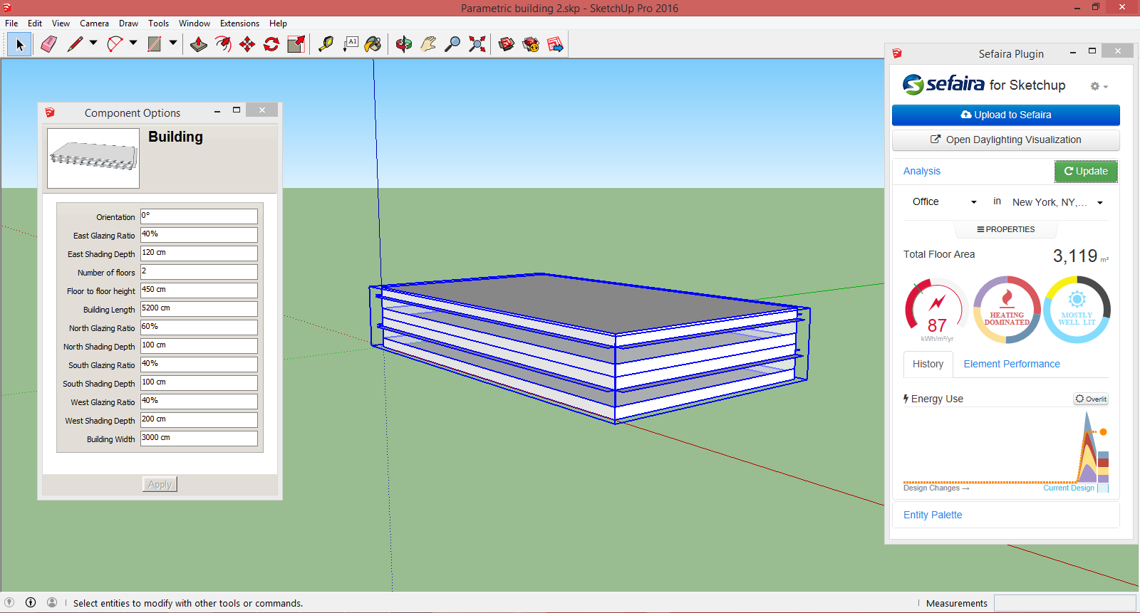The width and height of the screenshot is (1140, 613).
Task: Open the Analysis section link
Action: tap(921, 171)
